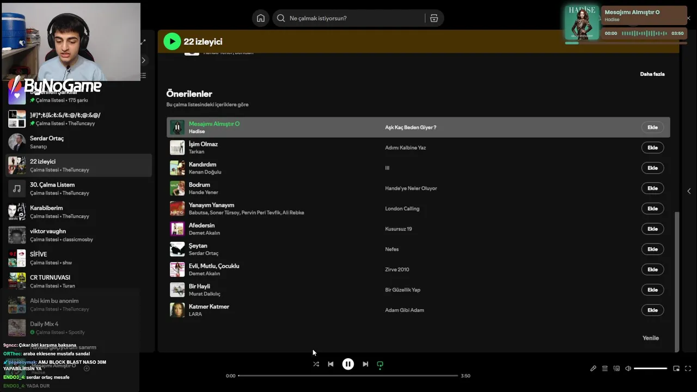The width and height of the screenshot is (697, 392).
Task: Open the play queue icon
Action: pos(605,369)
